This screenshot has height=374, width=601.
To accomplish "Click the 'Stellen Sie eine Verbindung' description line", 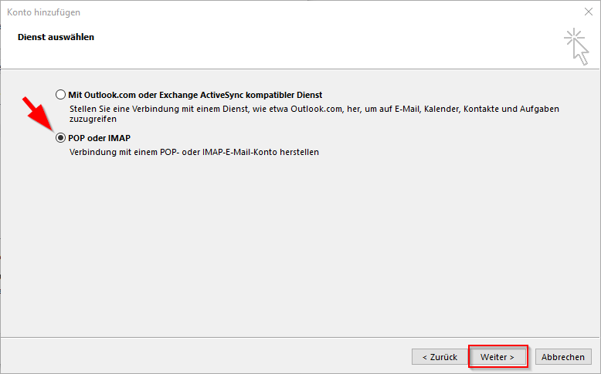I will pyautogui.click(x=314, y=109).
